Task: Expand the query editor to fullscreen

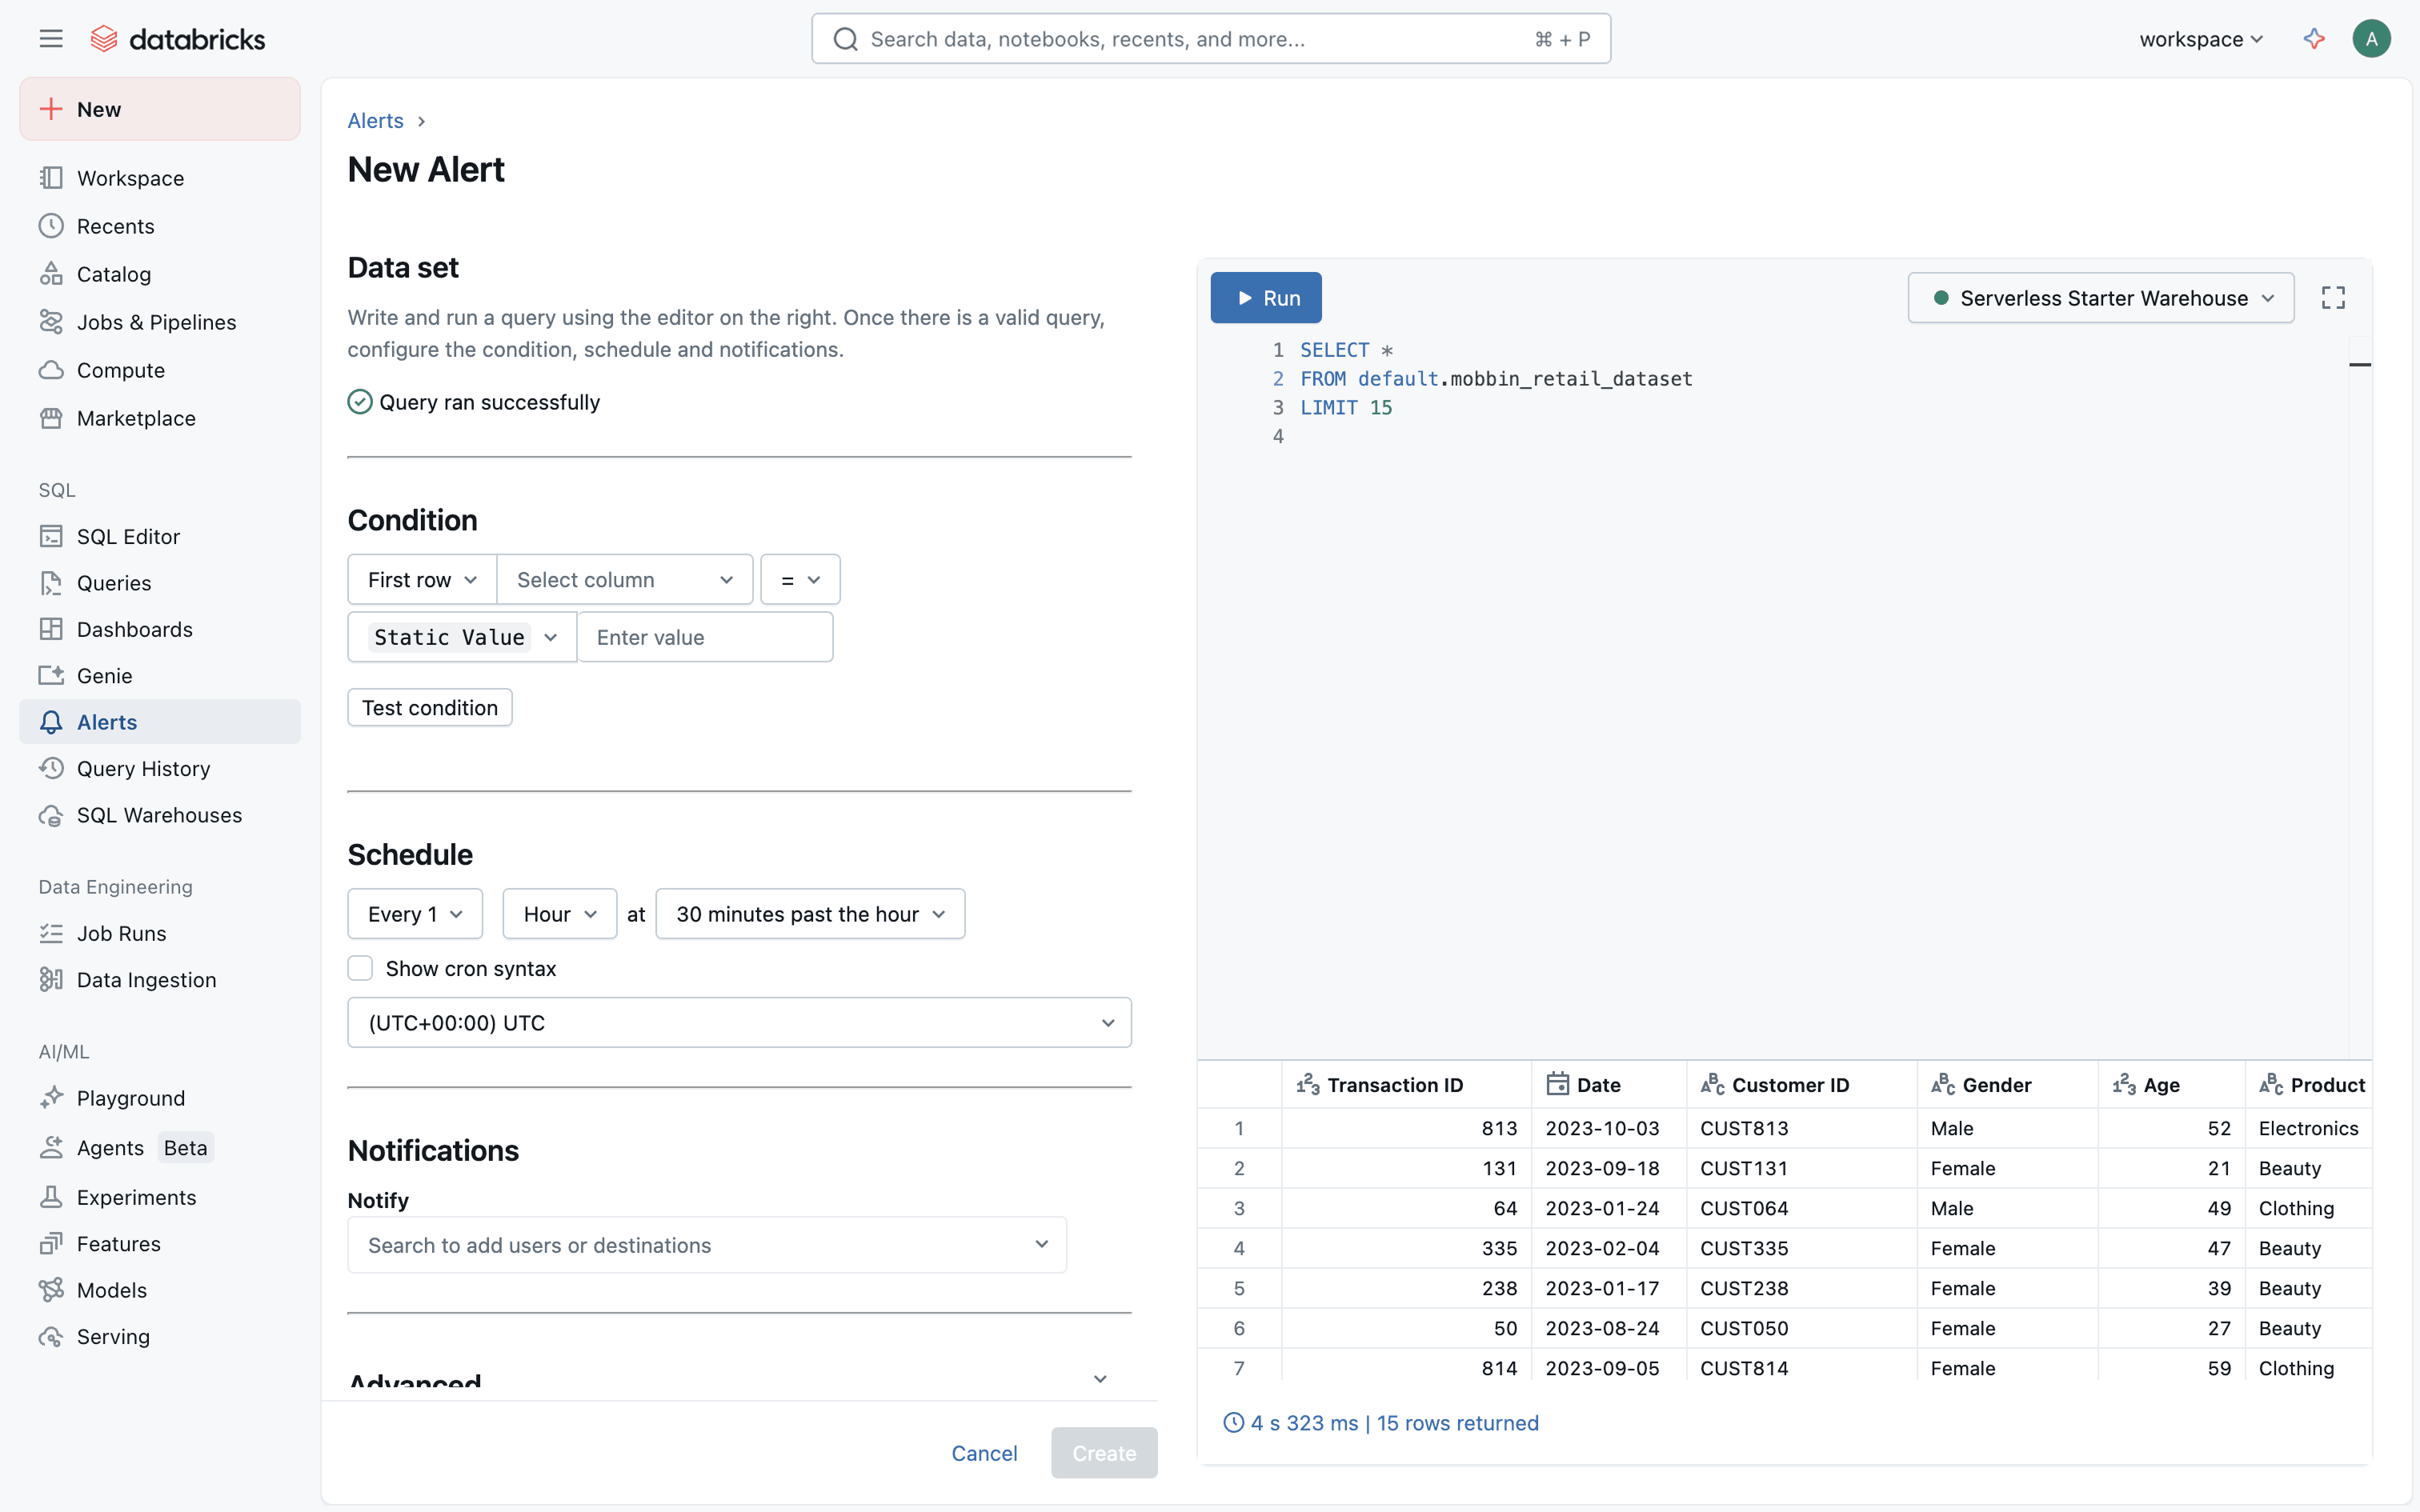Action: tap(2332, 298)
